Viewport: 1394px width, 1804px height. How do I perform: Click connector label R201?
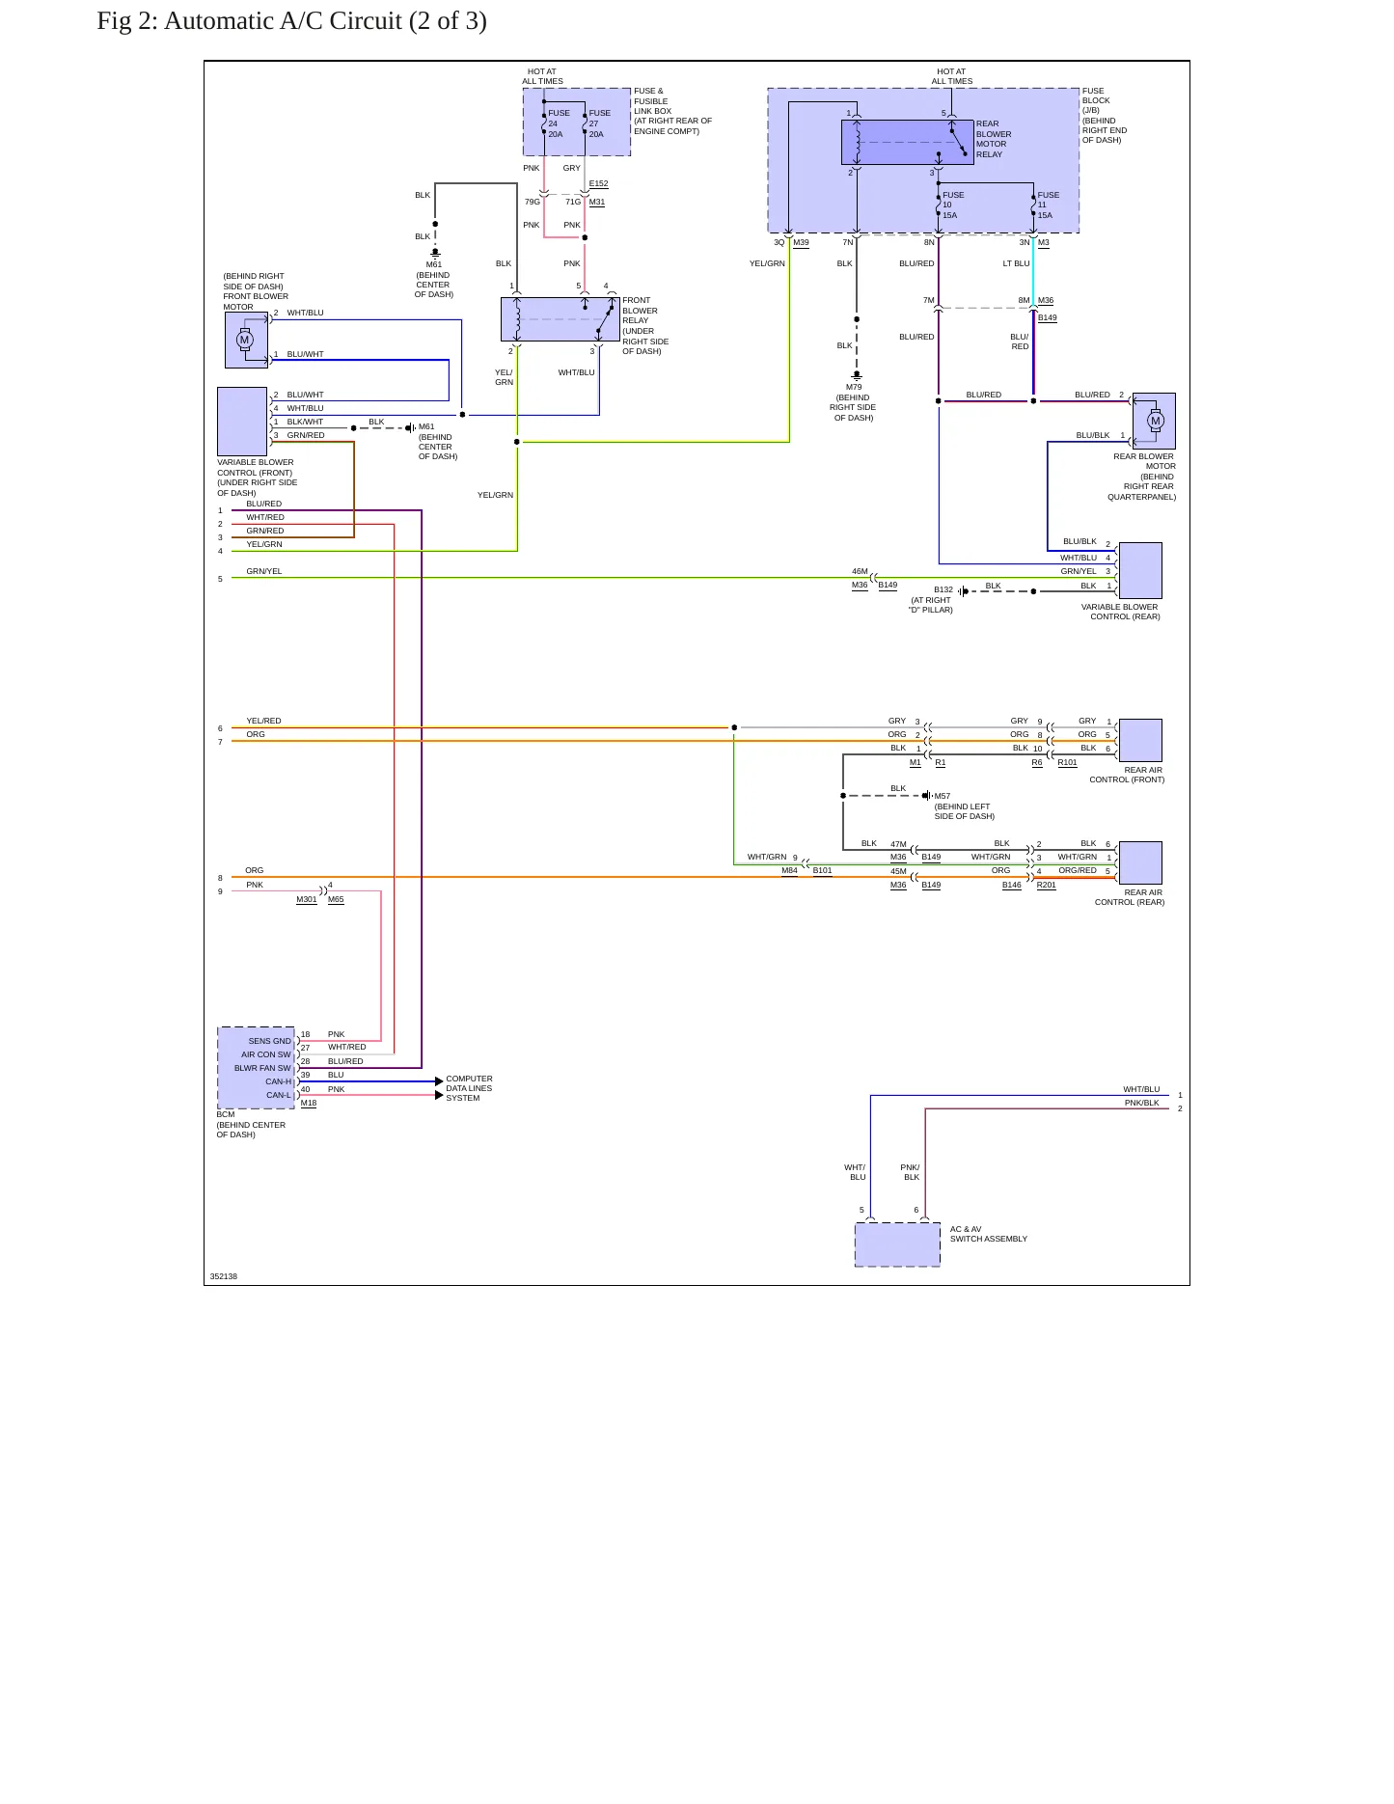(x=1047, y=885)
